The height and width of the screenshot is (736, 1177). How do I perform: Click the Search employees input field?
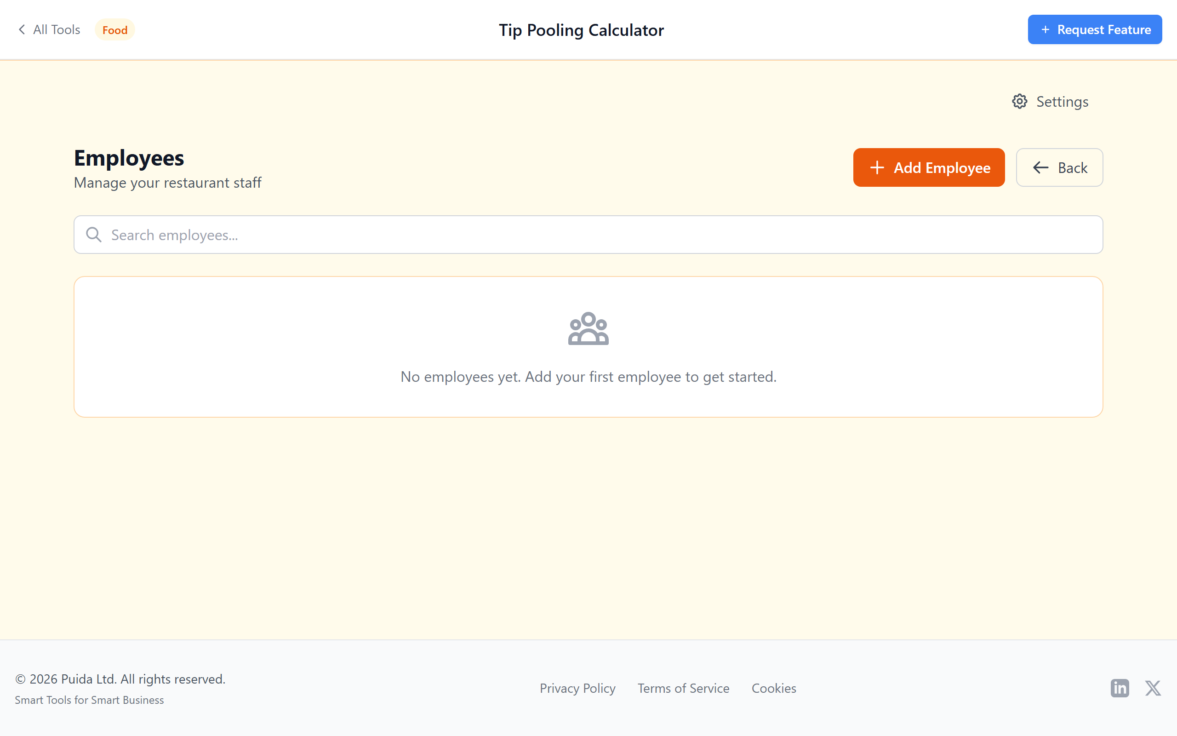tap(588, 234)
